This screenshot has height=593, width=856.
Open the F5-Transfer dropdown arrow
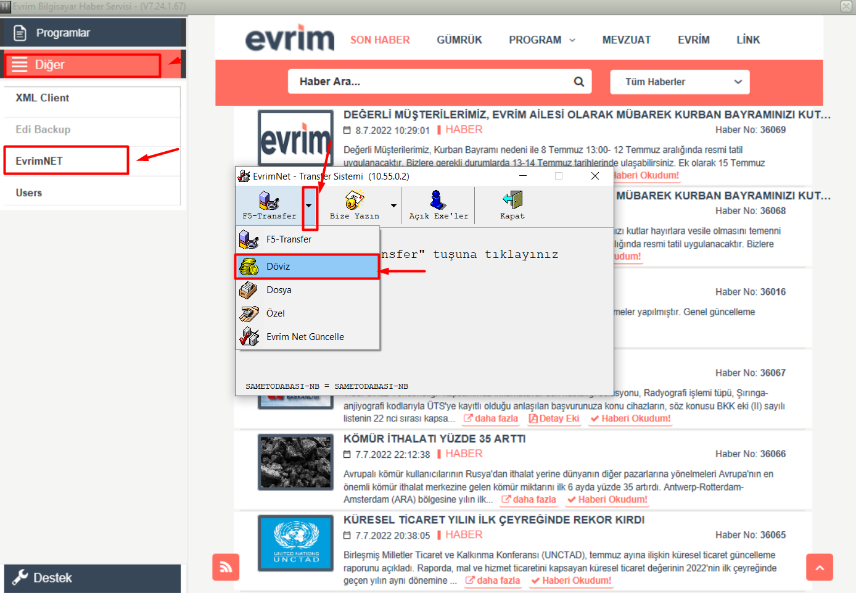click(x=309, y=205)
